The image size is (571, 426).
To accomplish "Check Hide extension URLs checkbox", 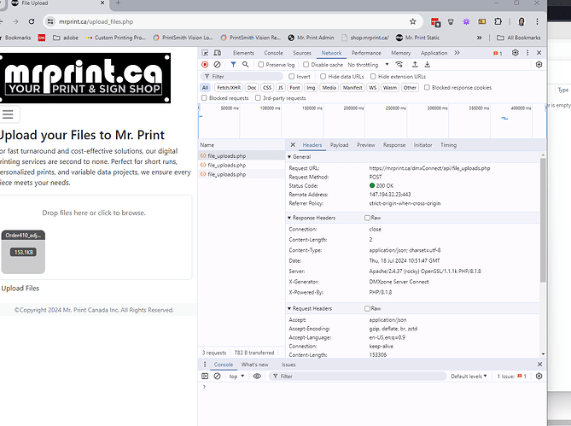I will click(373, 77).
